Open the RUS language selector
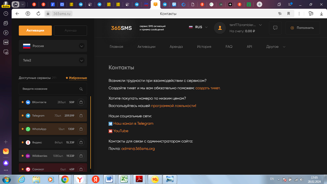Image resolution: width=327 pixels, height=184 pixels. (198, 27)
